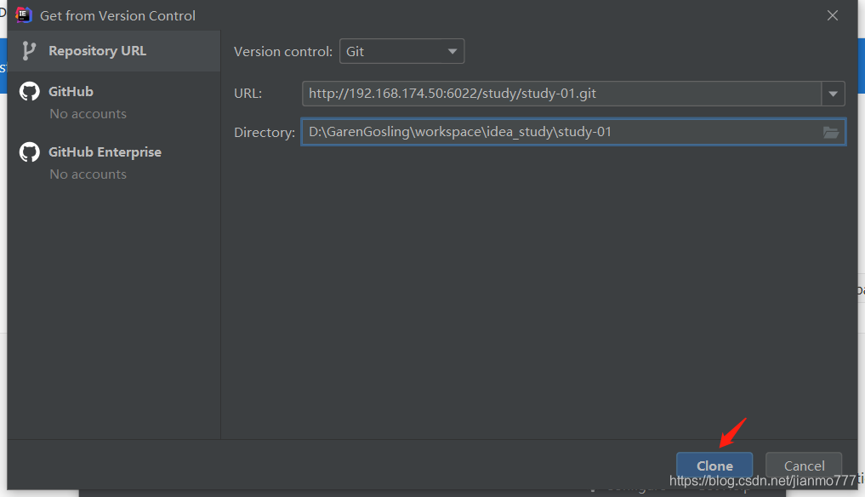This screenshot has width=865, height=497.
Task: Open the Version control Git dropdown
Action: pyautogui.click(x=401, y=51)
